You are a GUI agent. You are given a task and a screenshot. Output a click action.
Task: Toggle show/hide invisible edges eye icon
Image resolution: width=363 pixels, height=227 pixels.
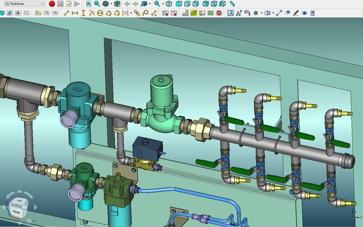(x=304, y=13)
